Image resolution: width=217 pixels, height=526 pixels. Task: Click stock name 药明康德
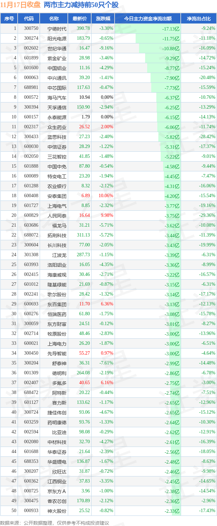coord(57,422)
